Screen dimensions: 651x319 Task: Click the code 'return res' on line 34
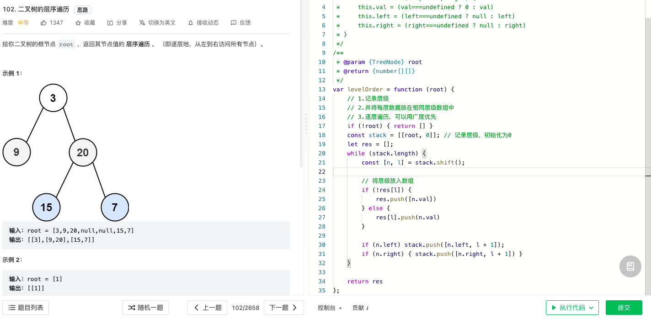point(365,282)
